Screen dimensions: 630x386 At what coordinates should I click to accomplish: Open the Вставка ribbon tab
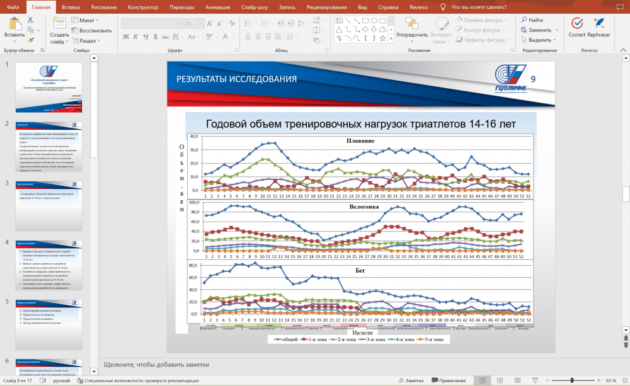pyautogui.click(x=71, y=6)
